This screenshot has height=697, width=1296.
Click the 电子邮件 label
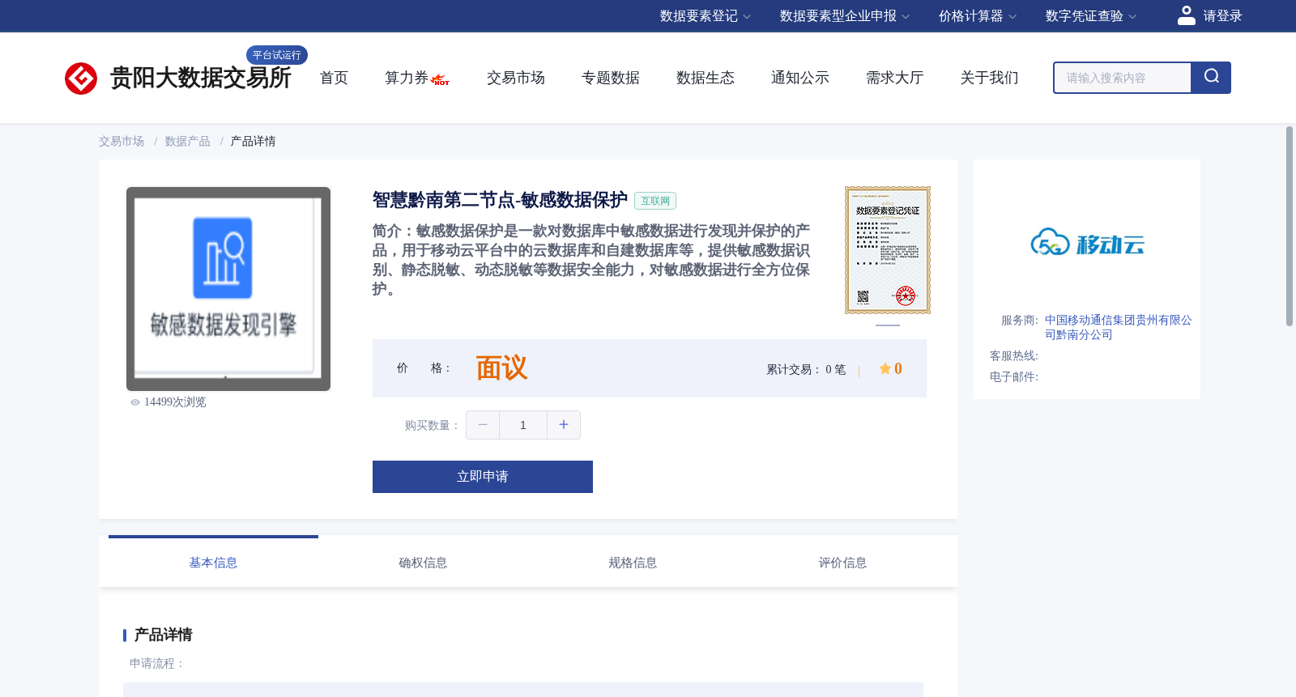1013,377
